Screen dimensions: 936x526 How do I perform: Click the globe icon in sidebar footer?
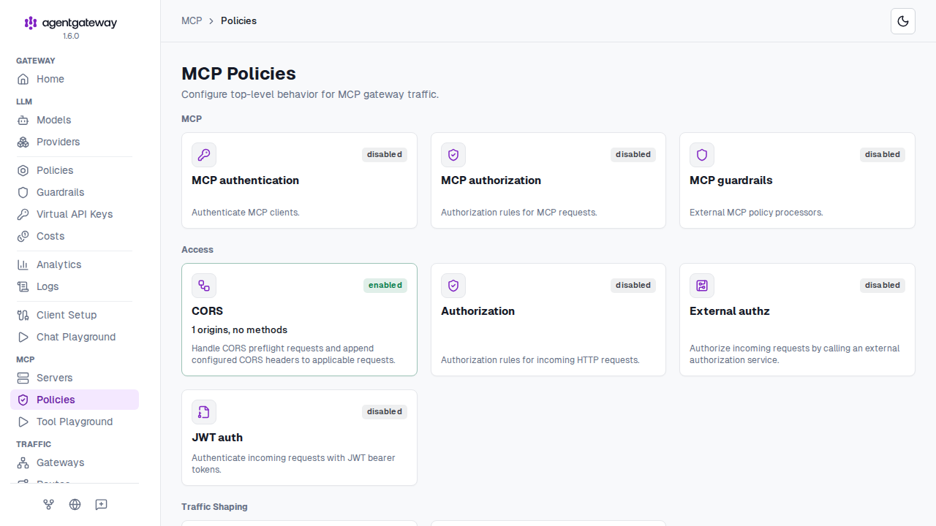[x=75, y=504]
